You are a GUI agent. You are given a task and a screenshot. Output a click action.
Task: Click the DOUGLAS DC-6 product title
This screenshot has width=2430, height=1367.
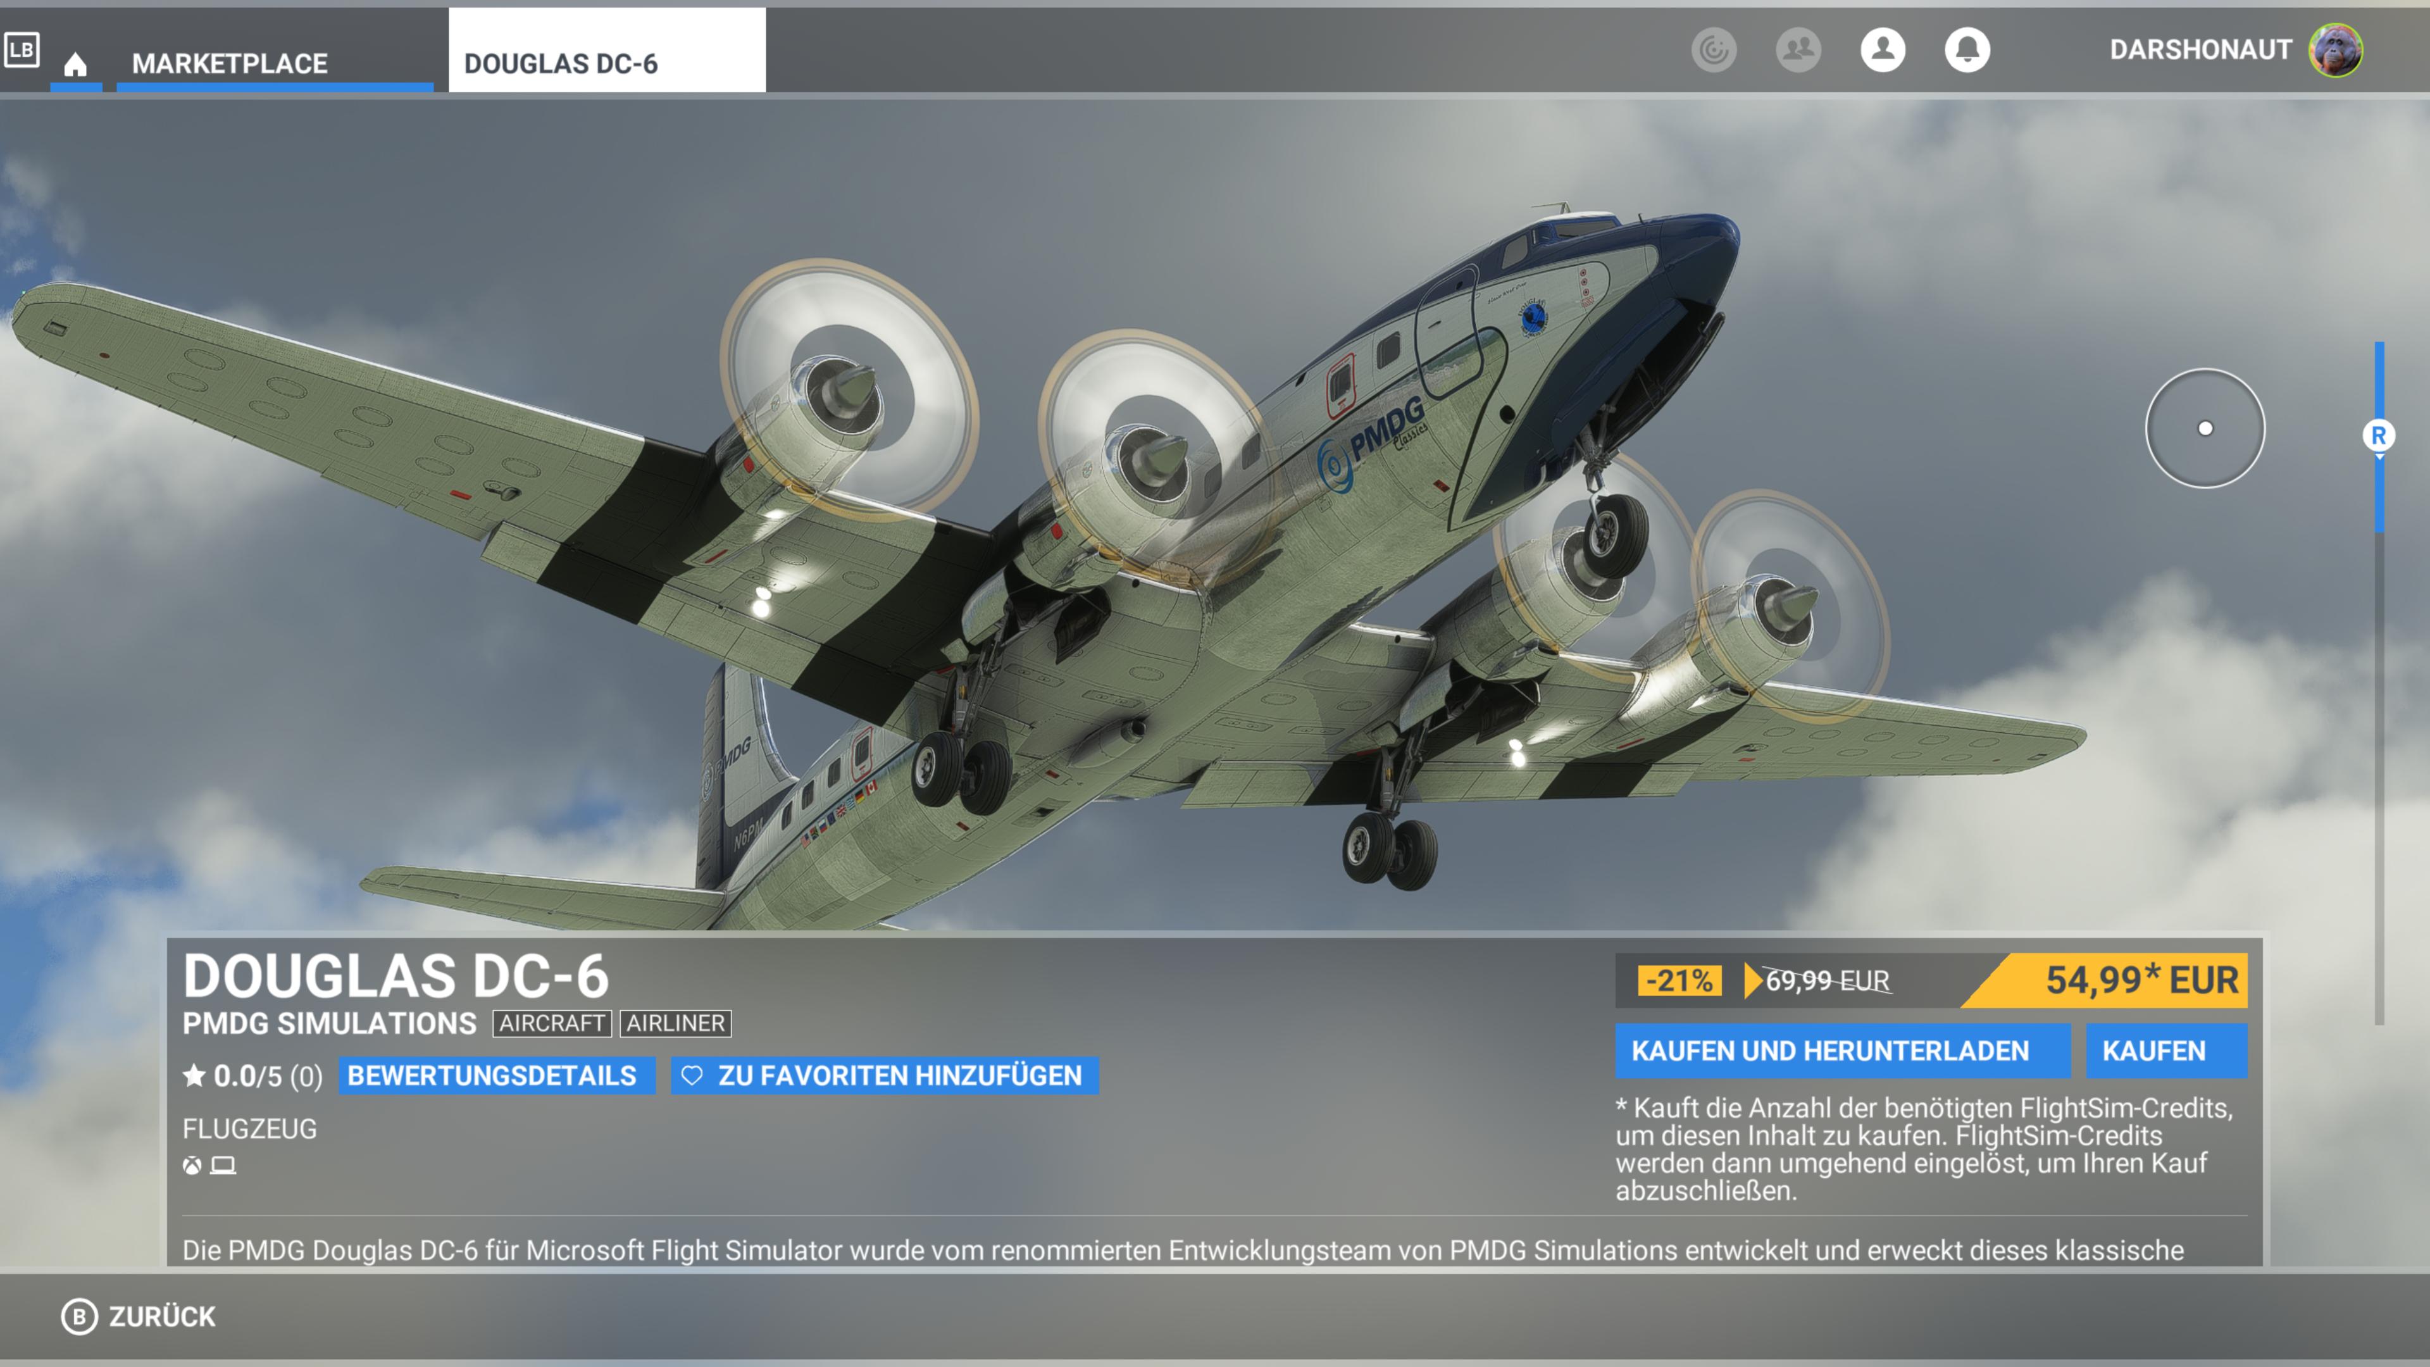[x=396, y=975]
